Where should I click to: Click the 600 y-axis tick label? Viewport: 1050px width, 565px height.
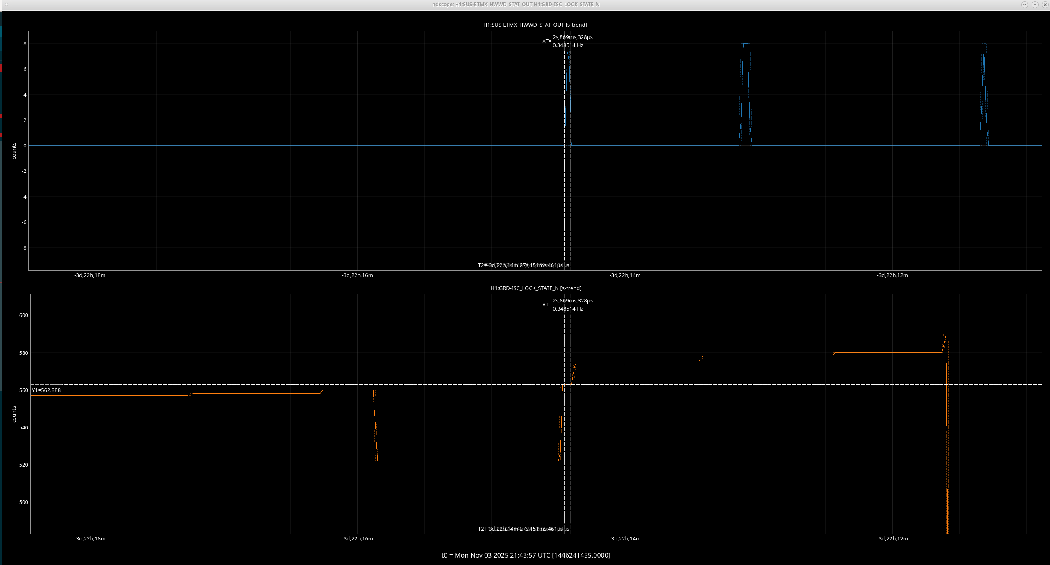point(23,315)
